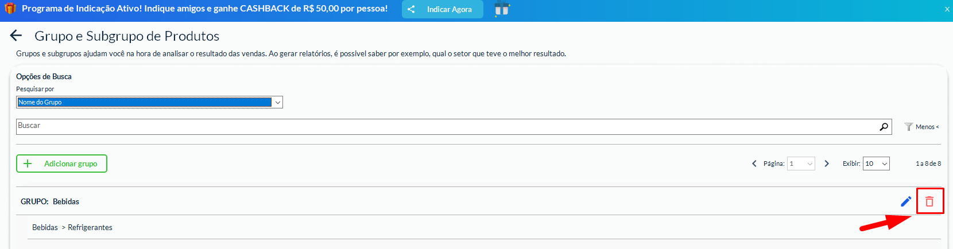Viewport: 953px width, 249px height.
Task: Go to previous page with left chevron
Action: (x=754, y=164)
